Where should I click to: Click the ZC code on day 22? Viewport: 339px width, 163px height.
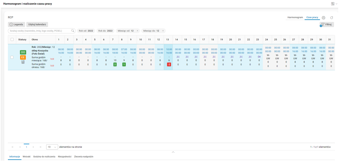pyautogui.click(x=250, y=57)
